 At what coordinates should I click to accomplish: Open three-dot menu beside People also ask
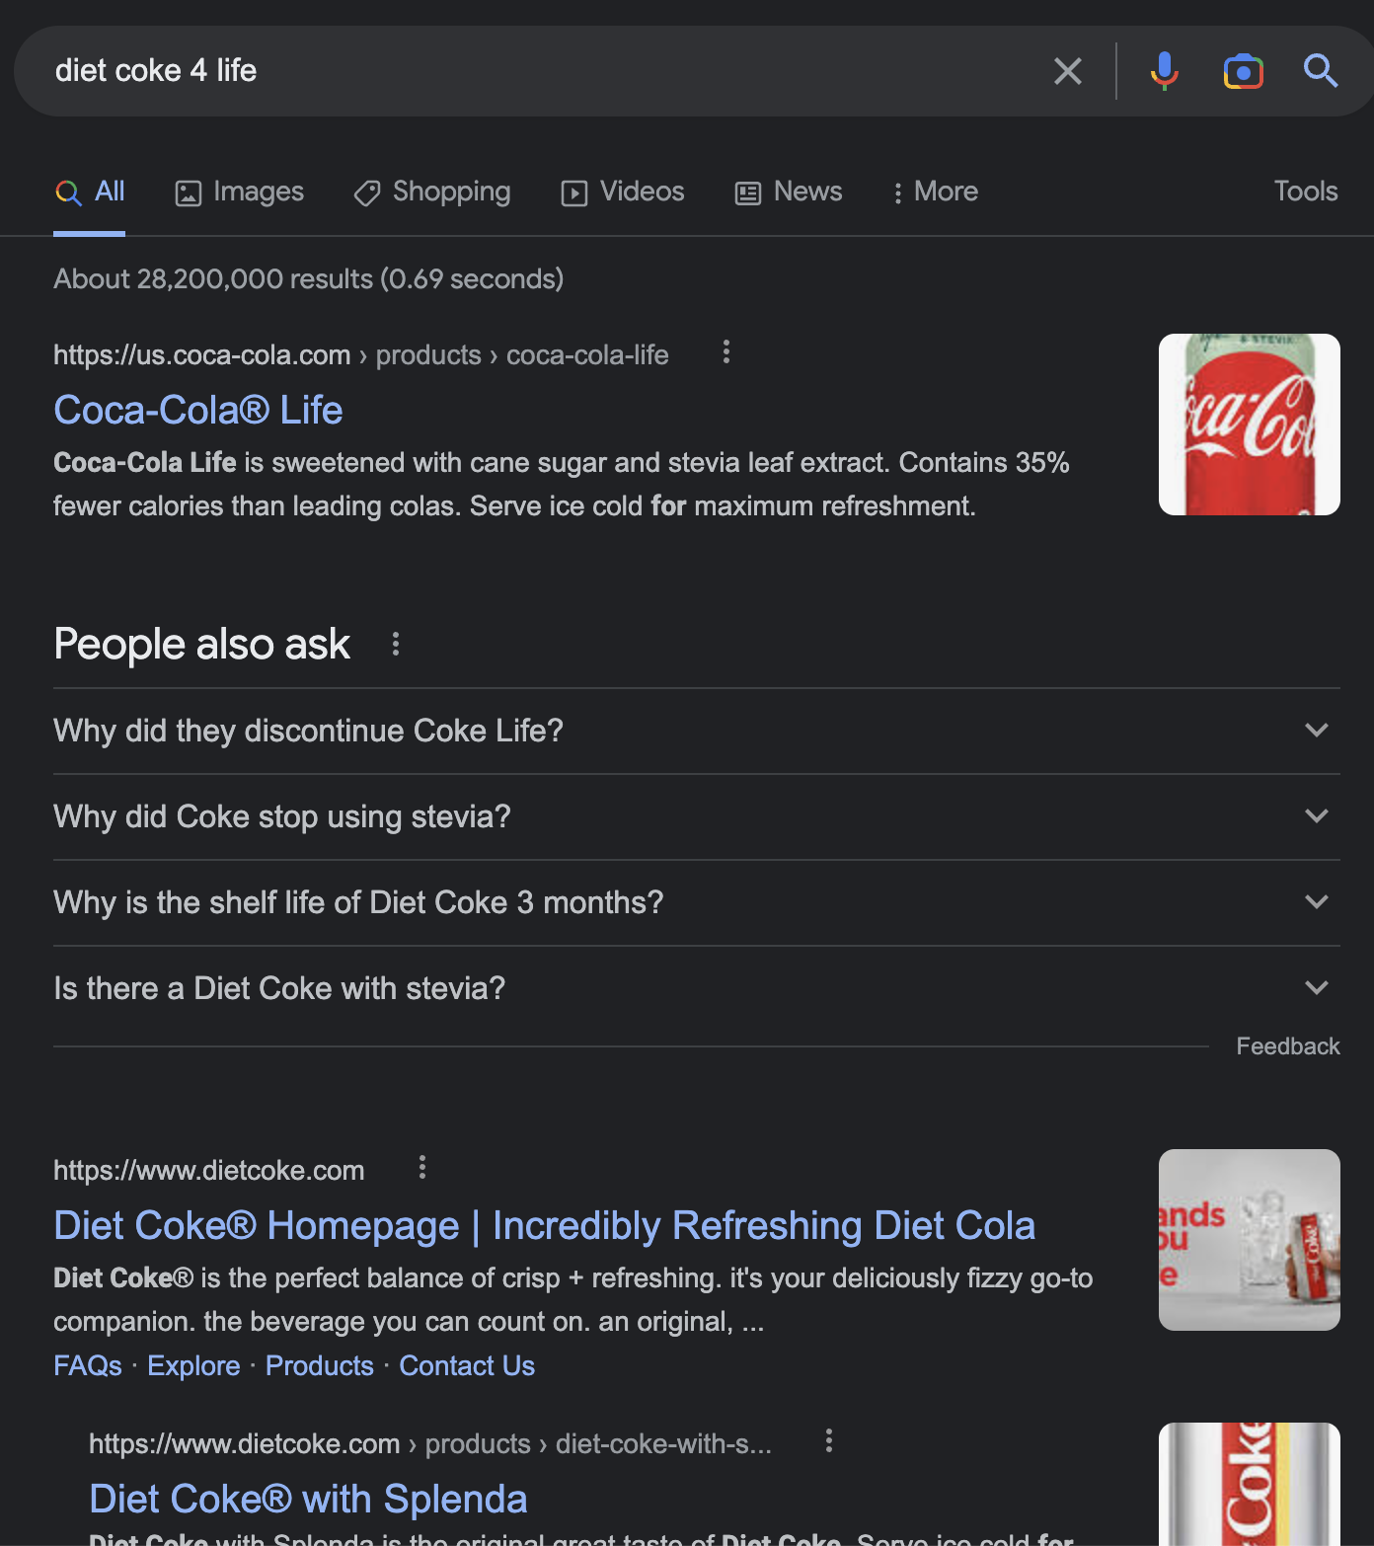click(x=396, y=645)
